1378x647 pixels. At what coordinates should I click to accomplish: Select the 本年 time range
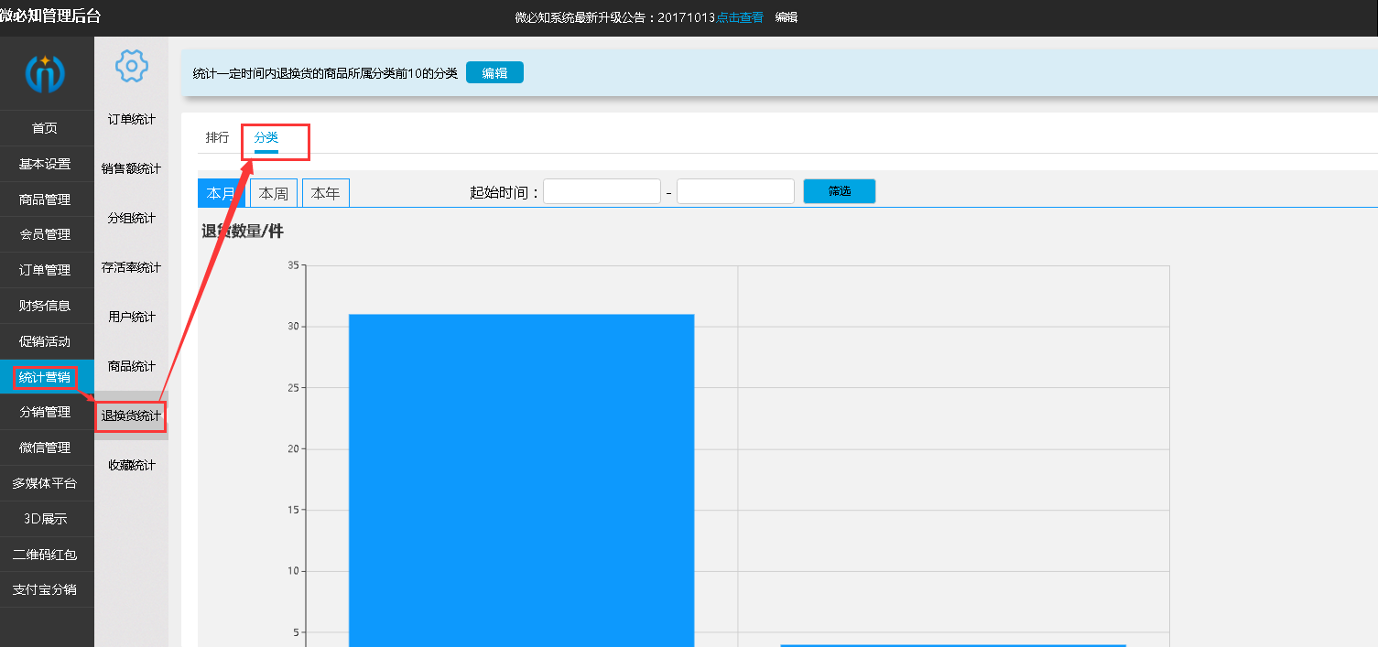(325, 193)
